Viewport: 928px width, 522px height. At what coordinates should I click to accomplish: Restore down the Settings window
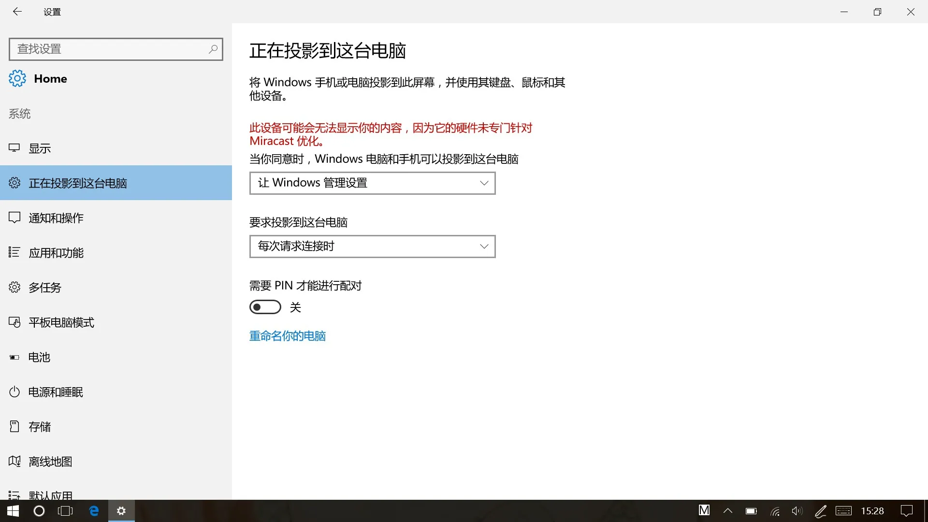pyautogui.click(x=878, y=12)
